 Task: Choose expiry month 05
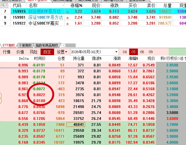[134, 52]
